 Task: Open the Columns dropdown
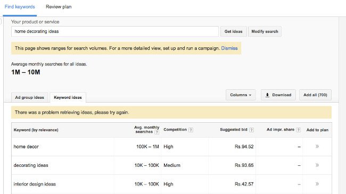241,95
